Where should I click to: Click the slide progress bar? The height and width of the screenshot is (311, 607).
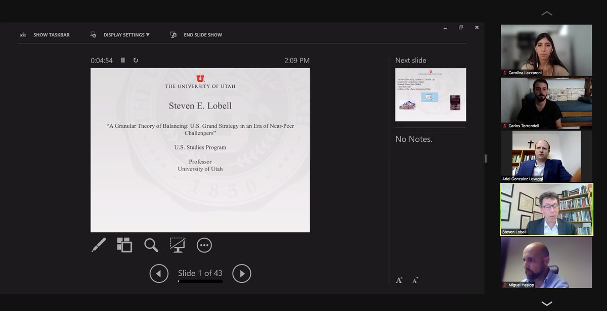(200, 281)
